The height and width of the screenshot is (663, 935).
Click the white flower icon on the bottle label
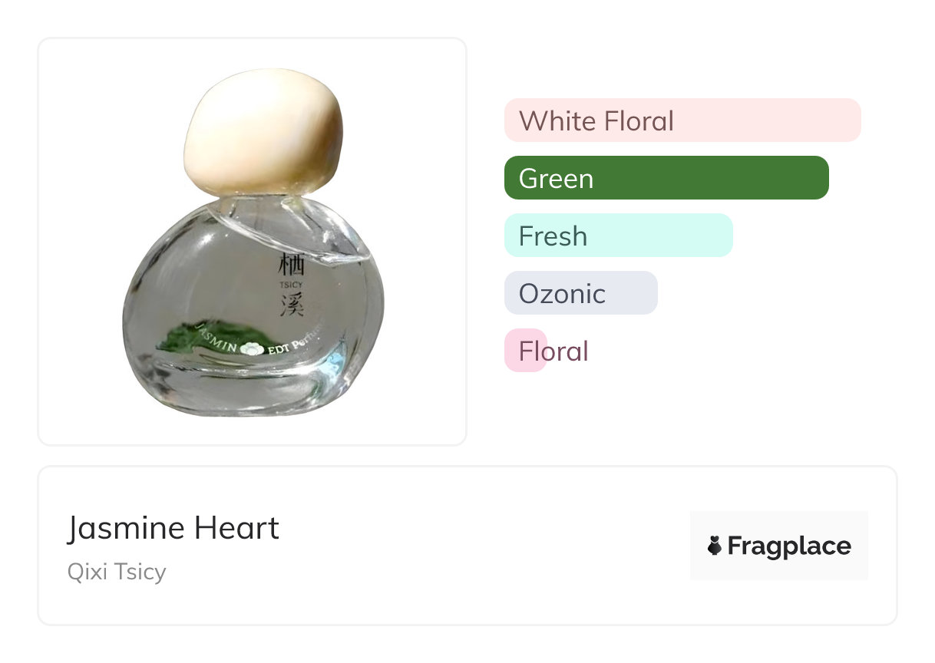click(251, 348)
